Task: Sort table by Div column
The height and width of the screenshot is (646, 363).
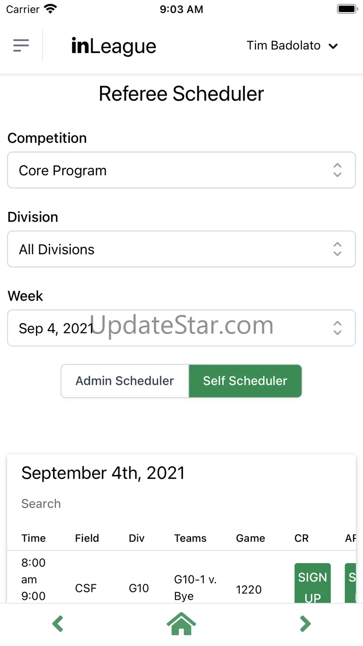Action: point(137,538)
